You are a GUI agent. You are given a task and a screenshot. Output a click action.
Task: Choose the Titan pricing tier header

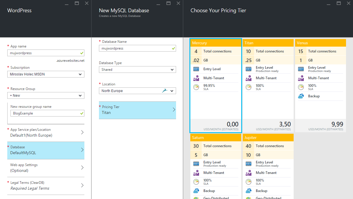click(268, 43)
